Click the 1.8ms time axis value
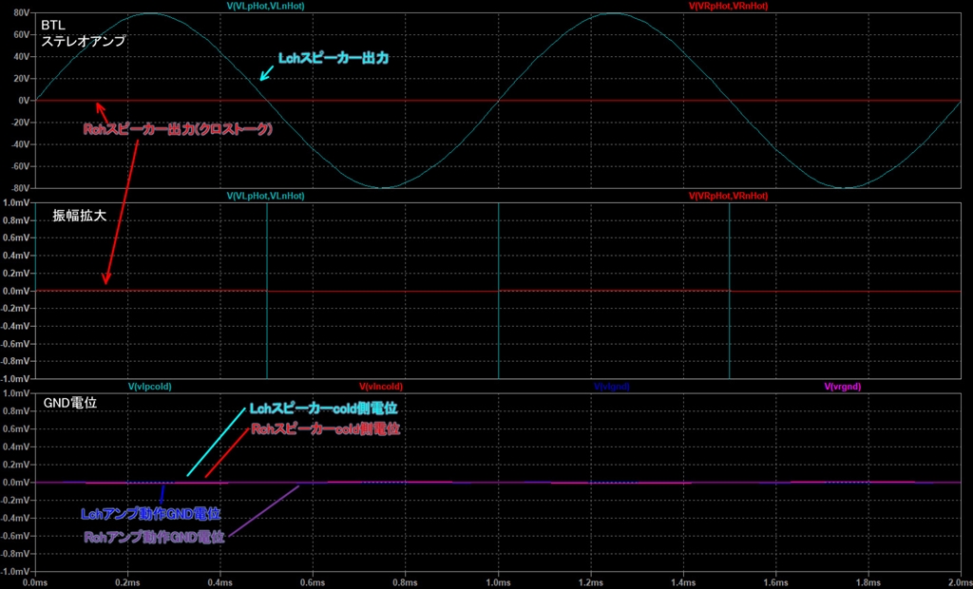973x589 pixels. 868,582
